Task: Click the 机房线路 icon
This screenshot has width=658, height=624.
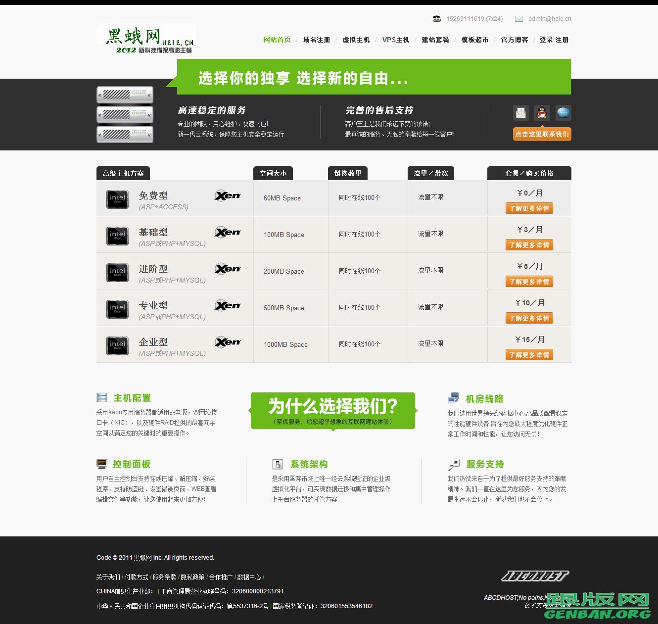Action: [453, 397]
